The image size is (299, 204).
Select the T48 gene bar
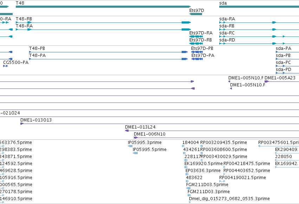coord(103,7)
